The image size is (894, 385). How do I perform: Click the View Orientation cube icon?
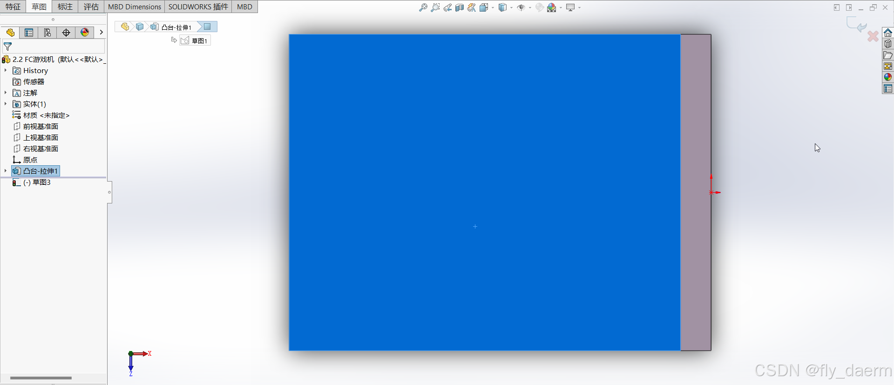[484, 7]
